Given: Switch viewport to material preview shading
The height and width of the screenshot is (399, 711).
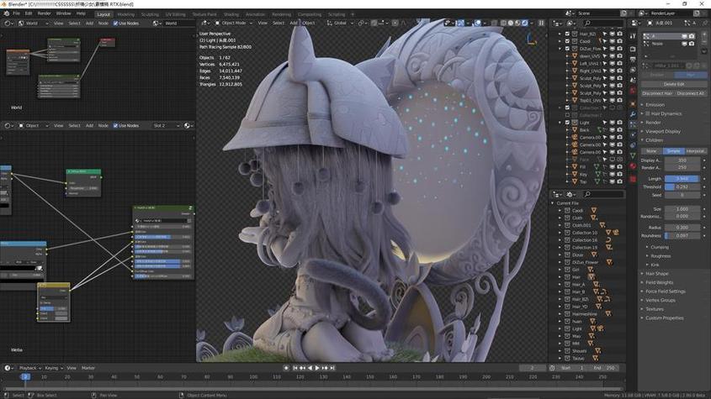Looking at the screenshot, I should pyautogui.click(x=517, y=23).
